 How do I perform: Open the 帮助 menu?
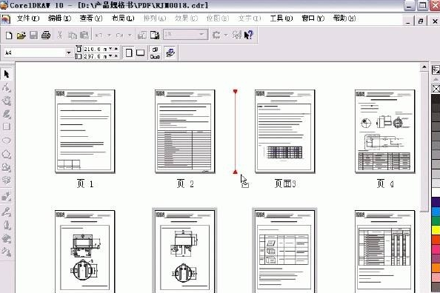(x=344, y=18)
